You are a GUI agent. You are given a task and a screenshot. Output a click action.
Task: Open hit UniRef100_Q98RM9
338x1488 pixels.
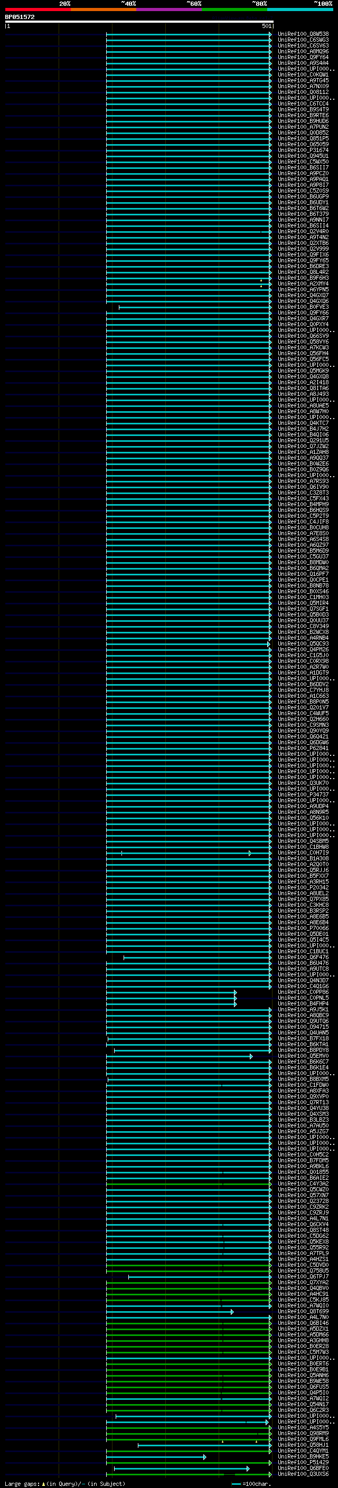click(303, 1433)
